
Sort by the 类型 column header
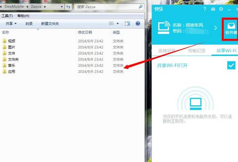click(116, 32)
